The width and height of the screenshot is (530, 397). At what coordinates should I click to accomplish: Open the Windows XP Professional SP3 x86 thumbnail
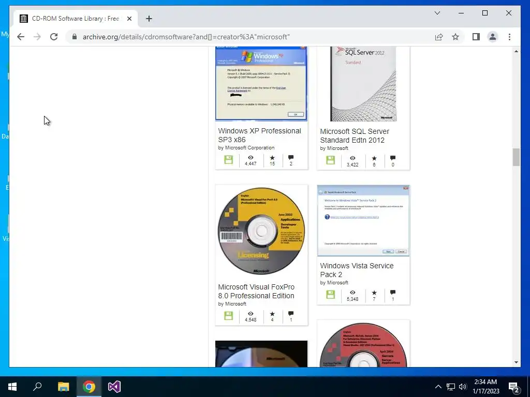261,83
